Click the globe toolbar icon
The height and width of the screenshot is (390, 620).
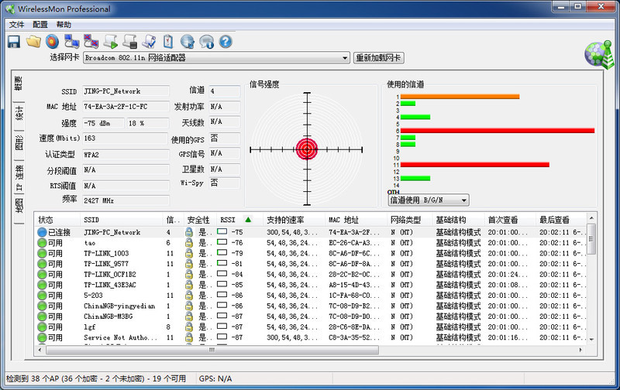pos(188,42)
